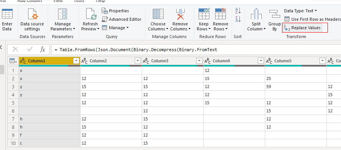341x150 pixels.
Task: Click the Group By icon
Action: (x=275, y=14)
